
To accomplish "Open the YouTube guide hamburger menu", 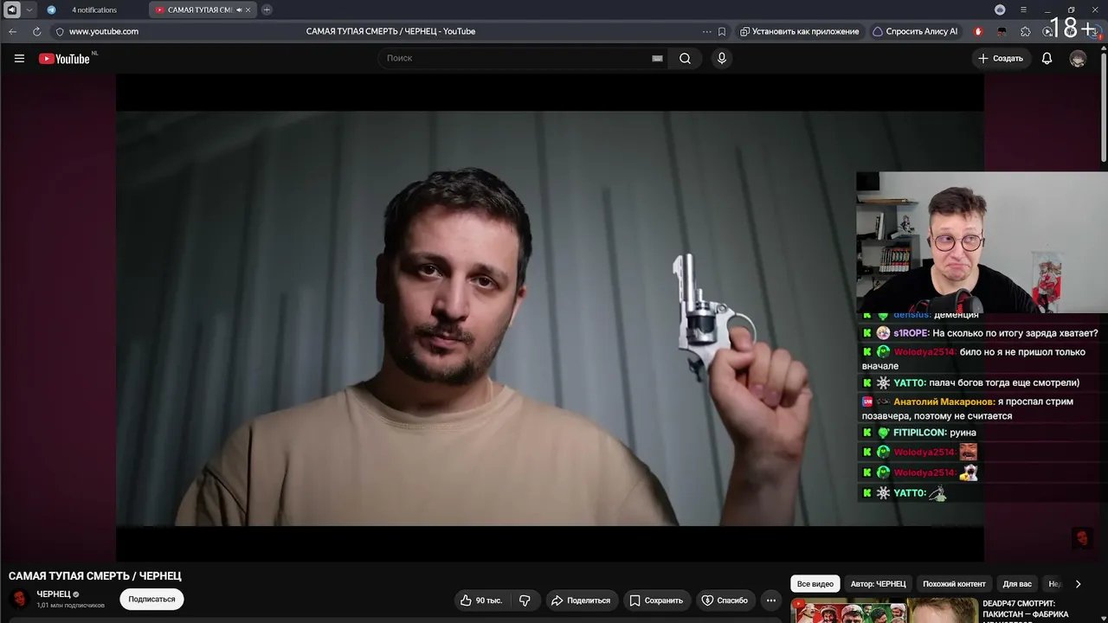I will [19, 59].
